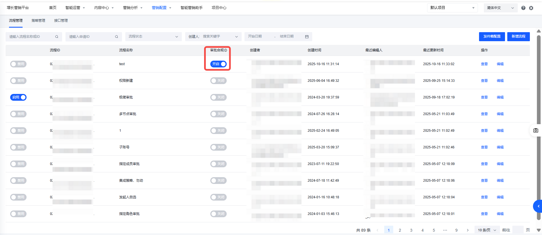
Task: Go to 首页 in top navigation
Action: [x=53, y=8]
